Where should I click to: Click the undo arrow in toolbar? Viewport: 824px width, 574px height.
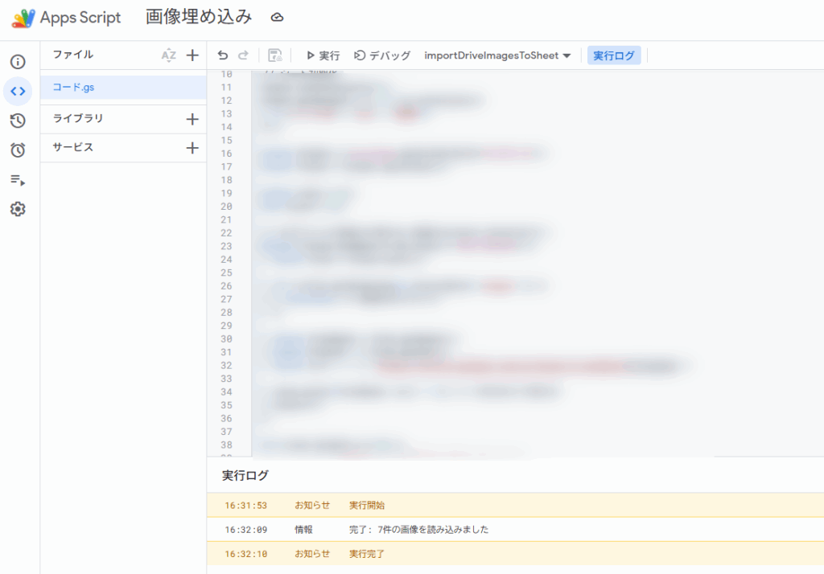tap(223, 55)
